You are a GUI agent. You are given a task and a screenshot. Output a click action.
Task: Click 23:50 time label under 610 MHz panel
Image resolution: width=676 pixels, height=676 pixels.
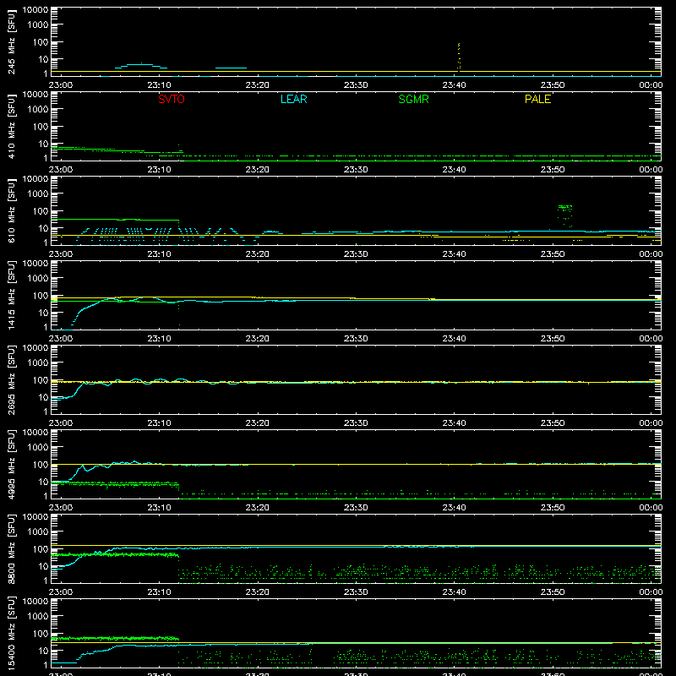click(x=553, y=254)
